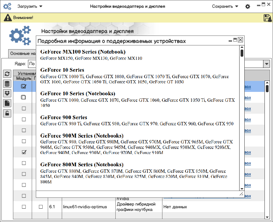Click the unlocked padlock icon

[x=7, y=113]
